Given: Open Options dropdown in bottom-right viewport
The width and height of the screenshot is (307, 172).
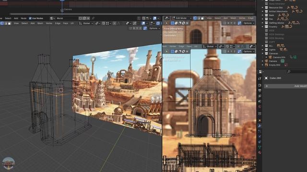Looking at the screenshot, I should pos(248,52).
